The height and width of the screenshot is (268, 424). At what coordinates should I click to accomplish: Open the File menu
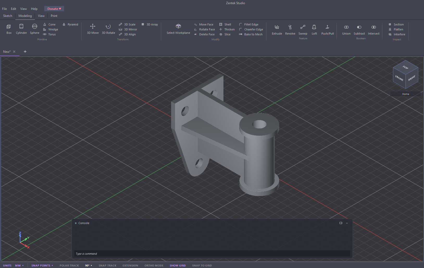click(4, 9)
